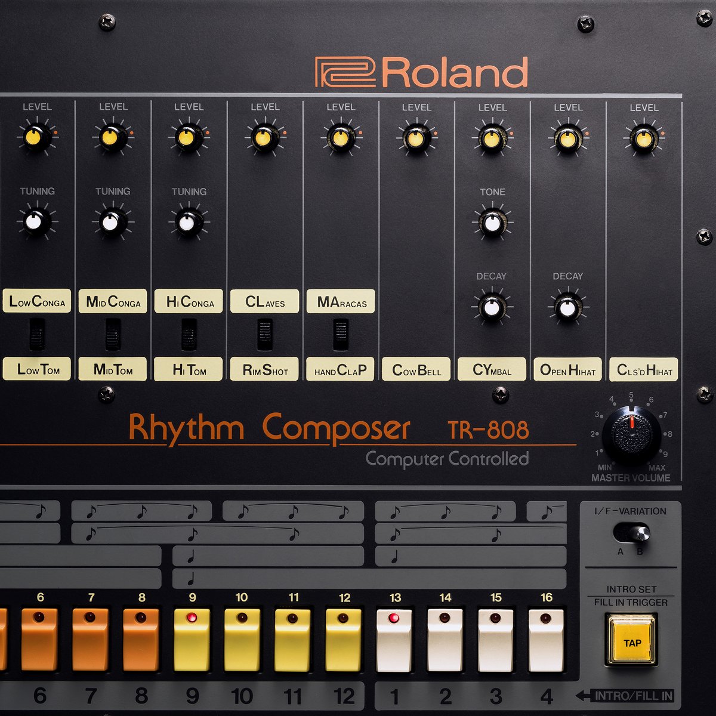The width and height of the screenshot is (716, 716).
Task: Click the TR-808 model name
Action: (x=488, y=430)
